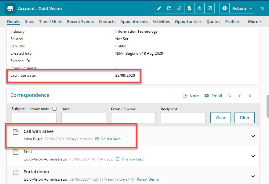Switch to the Details tab

point(13,21)
